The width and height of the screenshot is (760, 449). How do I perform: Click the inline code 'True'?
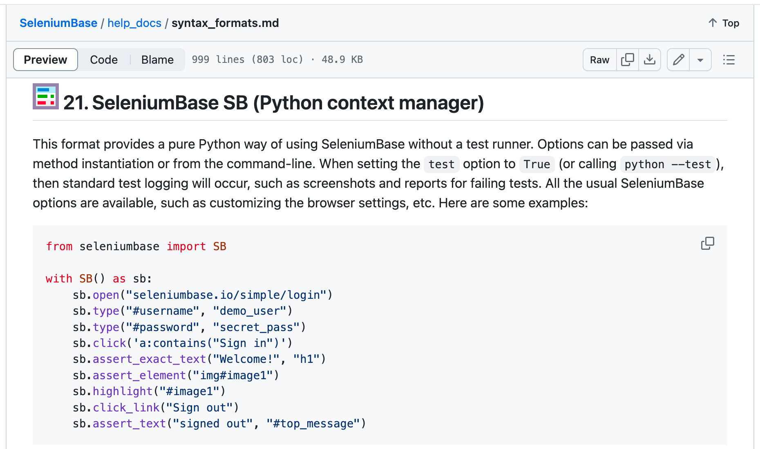[x=536, y=164]
